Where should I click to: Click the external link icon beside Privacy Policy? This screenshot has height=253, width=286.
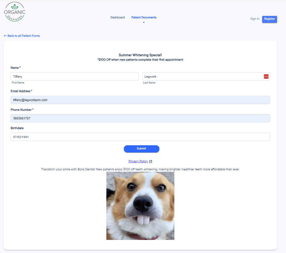pos(151,161)
